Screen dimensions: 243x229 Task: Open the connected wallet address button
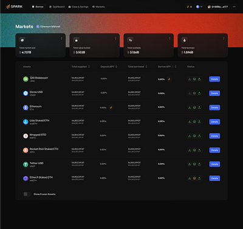point(217,7)
